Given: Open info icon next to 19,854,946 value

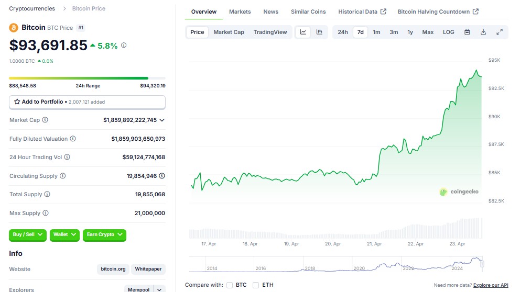Looking at the screenshot, I should coord(162,176).
